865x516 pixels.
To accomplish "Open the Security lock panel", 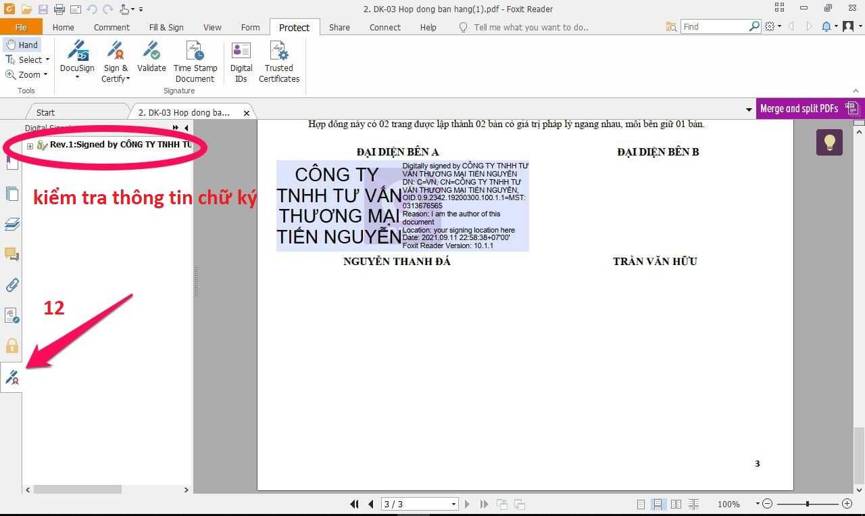I will pos(11,346).
